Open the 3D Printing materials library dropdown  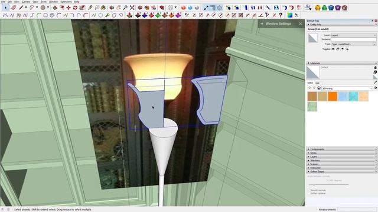pos(347,88)
